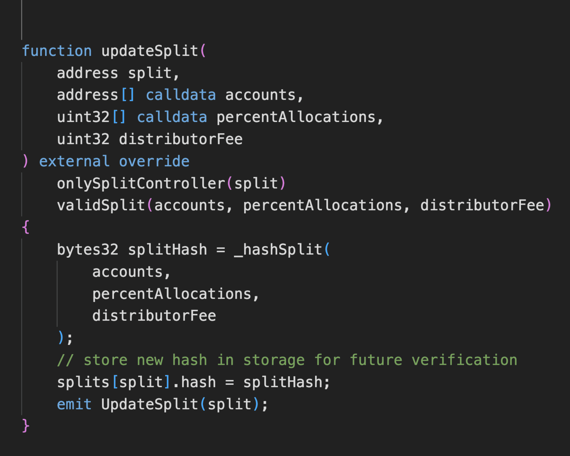Click the emit keyword
The image size is (570, 456).
click(x=74, y=404)
